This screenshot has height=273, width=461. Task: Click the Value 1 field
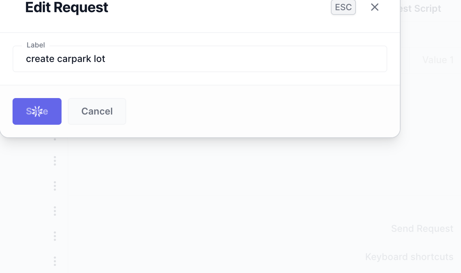(x=437, y=60)
